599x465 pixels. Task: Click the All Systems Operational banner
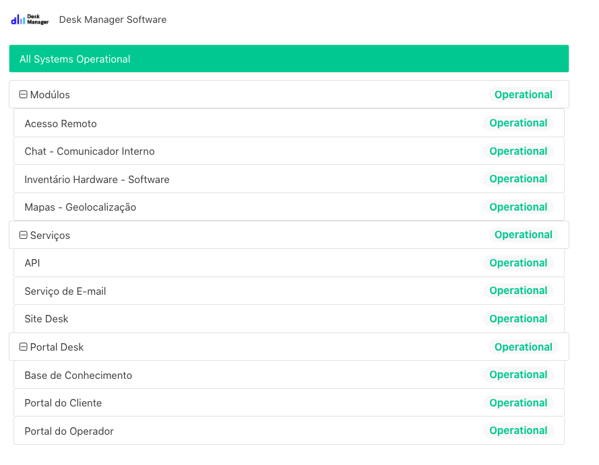pyautogui.click(x=289, y=59)
